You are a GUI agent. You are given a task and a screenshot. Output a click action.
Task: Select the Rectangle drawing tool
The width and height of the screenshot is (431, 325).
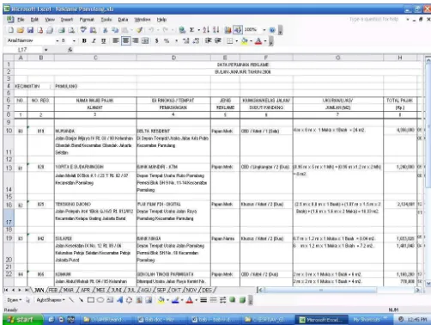(x=91, y=300)
